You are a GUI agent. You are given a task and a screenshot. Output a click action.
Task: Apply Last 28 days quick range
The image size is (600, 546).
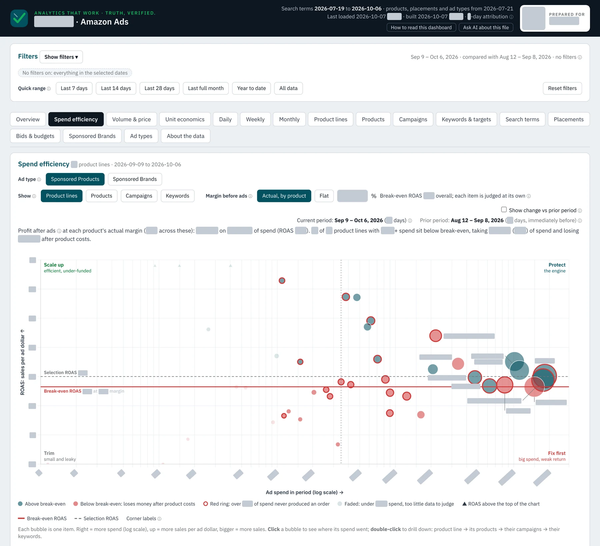pyautogui.click(x=159, y=88)
